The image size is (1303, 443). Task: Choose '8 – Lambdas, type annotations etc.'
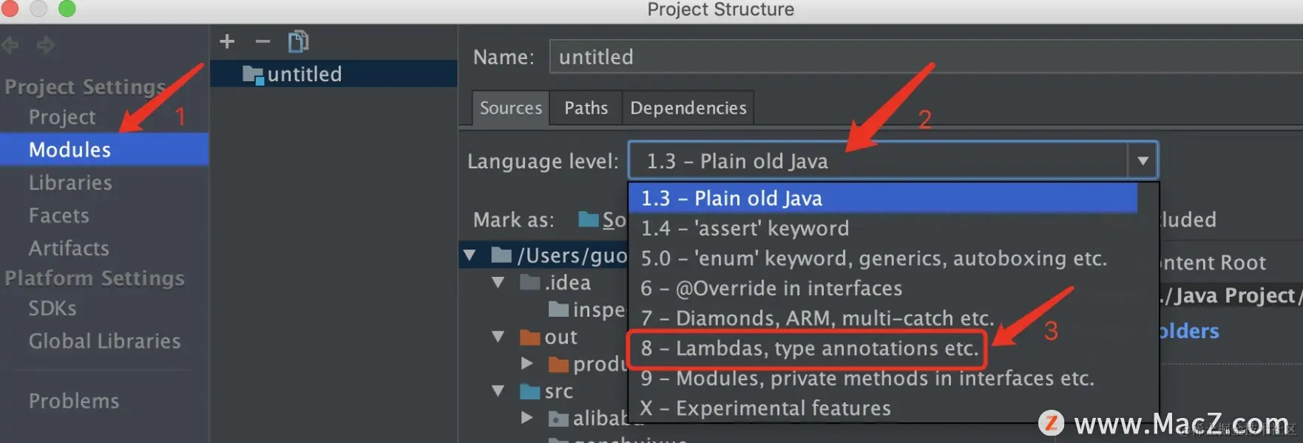point(808,348)
